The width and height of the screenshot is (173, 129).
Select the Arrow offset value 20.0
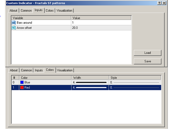tap(101, 28)
